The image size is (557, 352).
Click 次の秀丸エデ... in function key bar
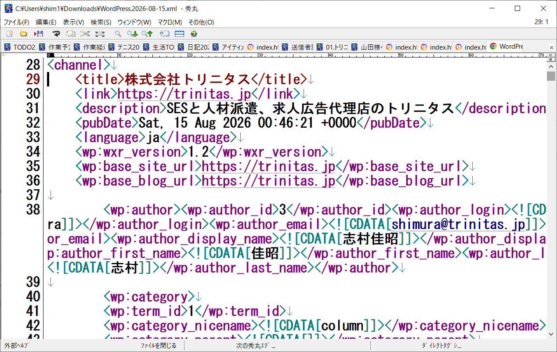tap(256, 345)
